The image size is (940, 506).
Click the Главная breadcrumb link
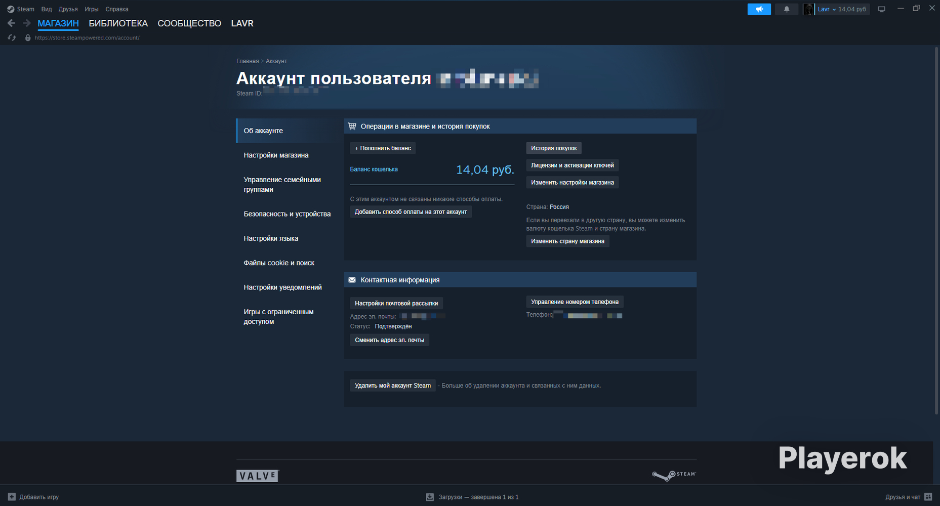tap(248, 61)
